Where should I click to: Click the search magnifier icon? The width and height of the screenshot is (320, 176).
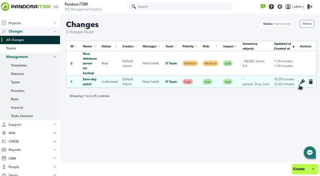tap(134, 6)
